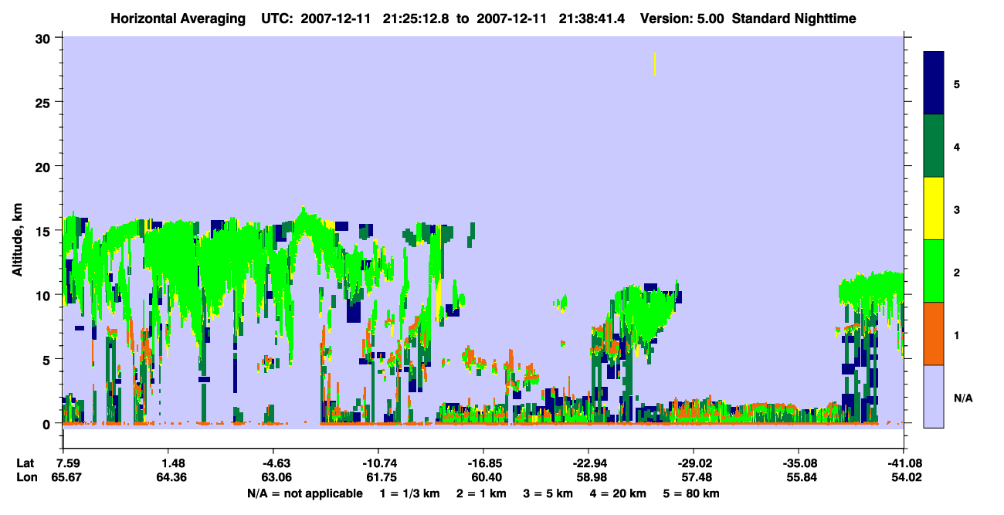Click the 'Lat' row label below the plot
Image resolution: width=1004 pixels, height=515 pixels.
click(25, 463)
